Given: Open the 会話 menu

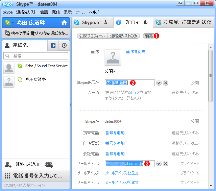Looking at the screenshot, I should (44, 12).
